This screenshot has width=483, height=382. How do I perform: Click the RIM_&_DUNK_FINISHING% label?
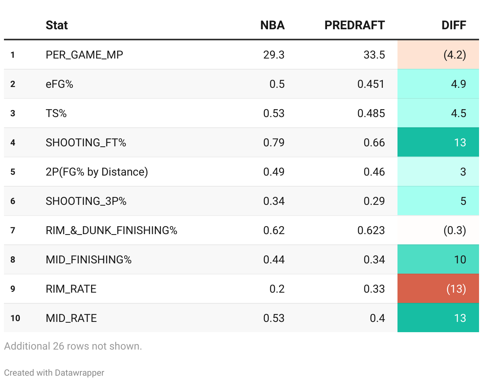click(x=111, y=230)
